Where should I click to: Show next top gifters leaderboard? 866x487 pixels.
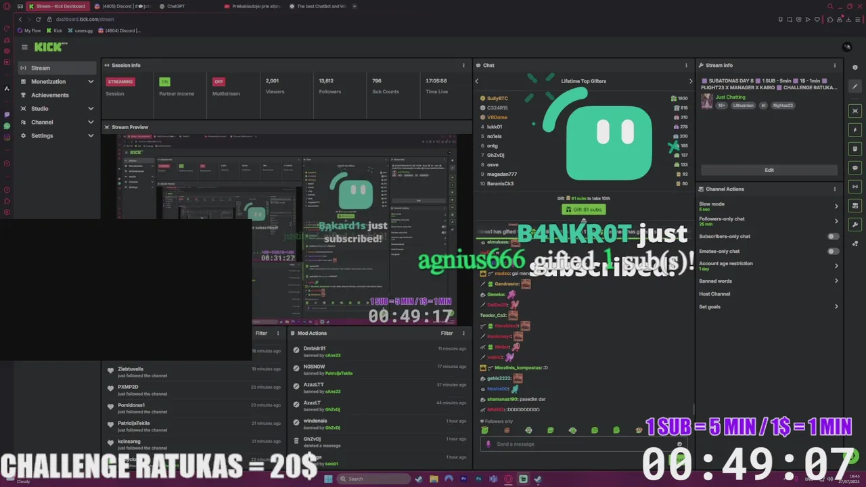690,81
